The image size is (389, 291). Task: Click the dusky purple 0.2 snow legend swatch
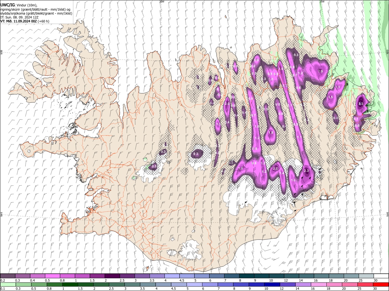point(8,276)
